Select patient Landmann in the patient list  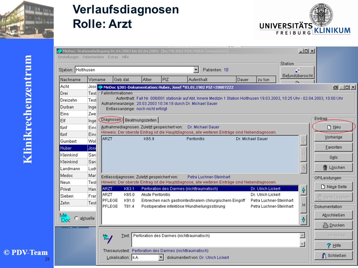click(78, 169)
